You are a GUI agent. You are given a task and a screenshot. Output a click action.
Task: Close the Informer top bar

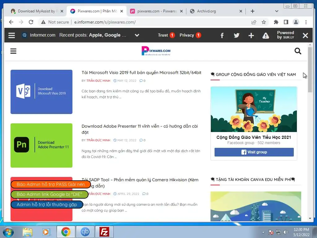(305, 36)
